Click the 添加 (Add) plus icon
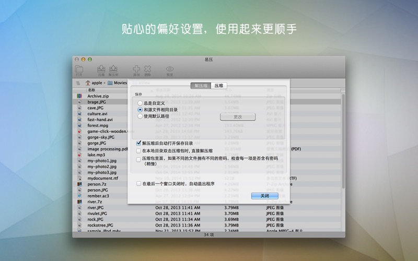The height and width of the screenshot is (261, 418). click(x=136, y=69)
